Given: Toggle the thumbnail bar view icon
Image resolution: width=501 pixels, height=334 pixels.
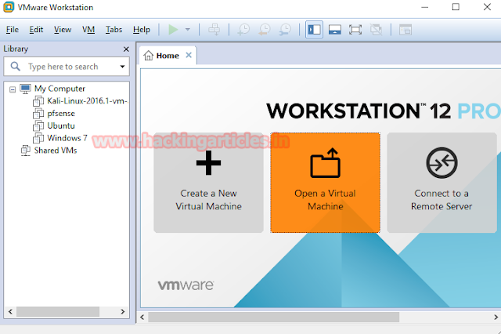Looking at the screenshot, I should click(x=335, y=30).
